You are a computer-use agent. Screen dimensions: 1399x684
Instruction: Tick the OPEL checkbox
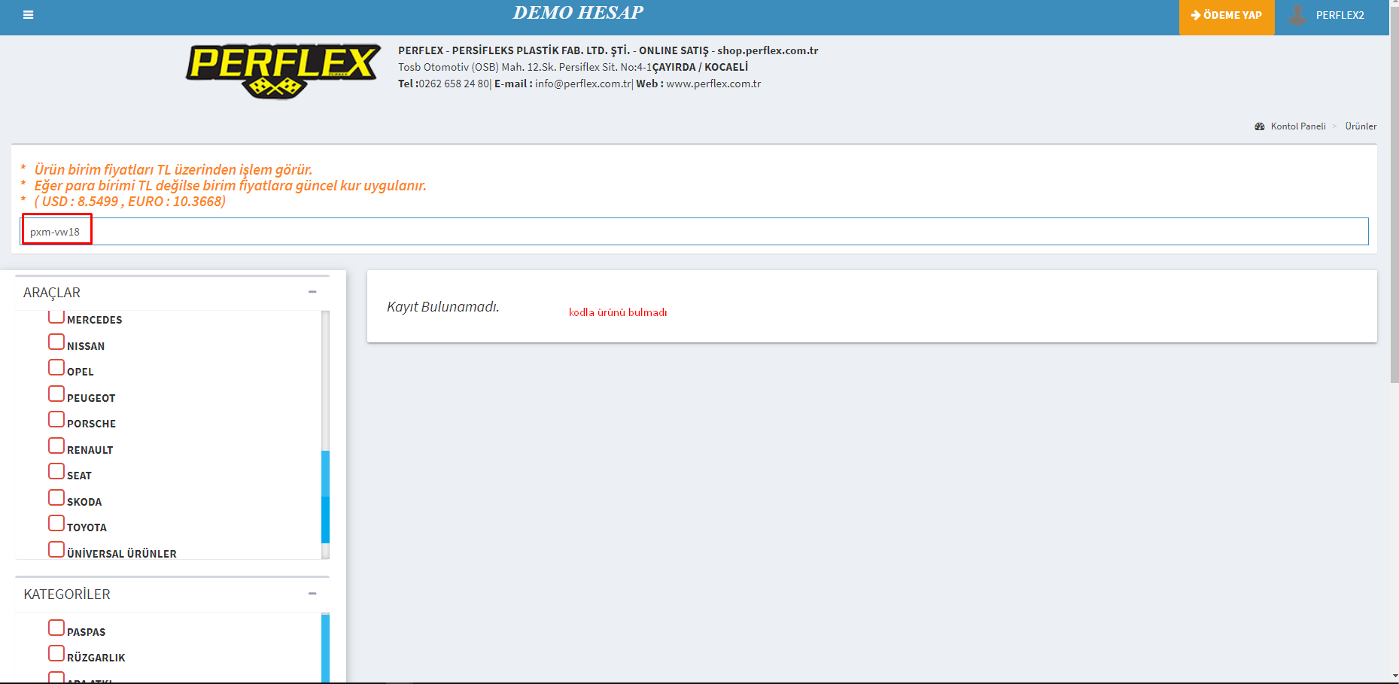click(56, 368)
